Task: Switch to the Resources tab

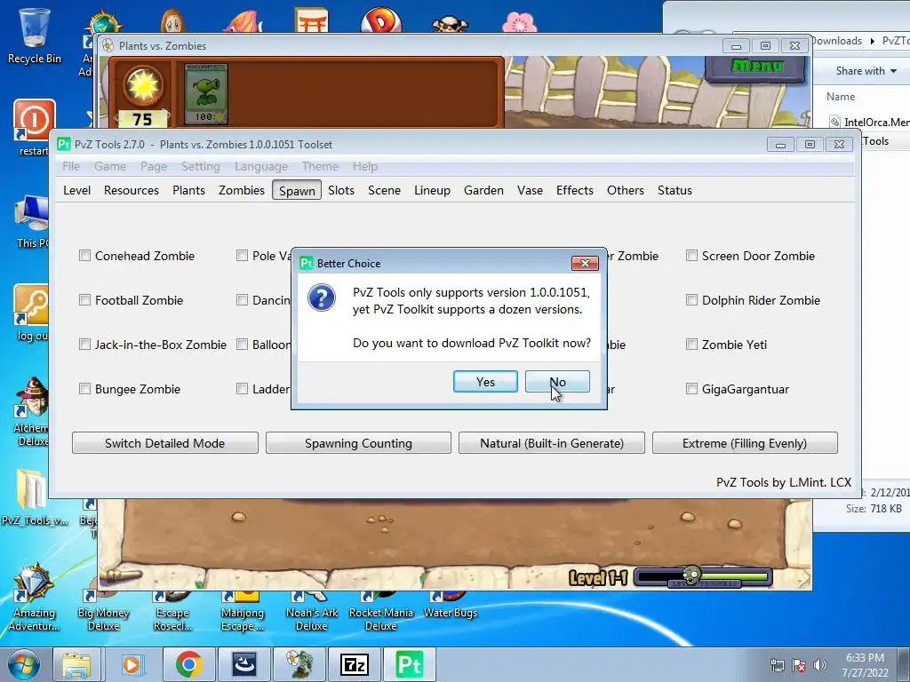Action: pos(132,190)
